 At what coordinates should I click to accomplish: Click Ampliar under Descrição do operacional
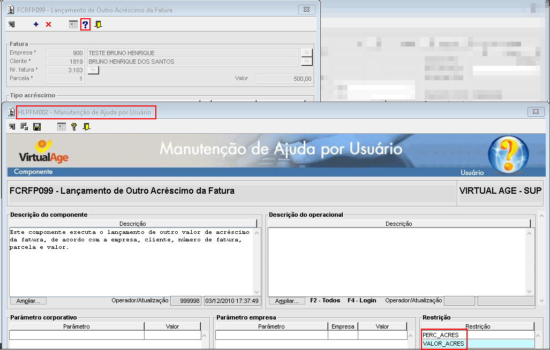pyautogui.click(x=287, y=301)
